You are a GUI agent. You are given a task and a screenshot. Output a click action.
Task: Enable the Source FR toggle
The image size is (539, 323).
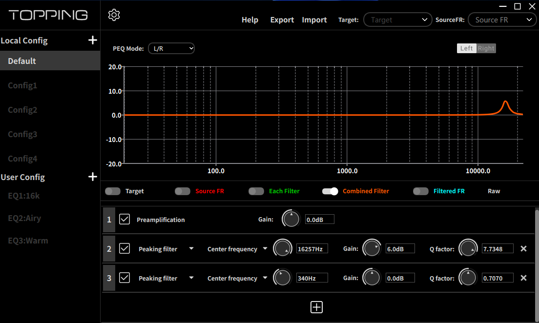[x=183, y=191]
